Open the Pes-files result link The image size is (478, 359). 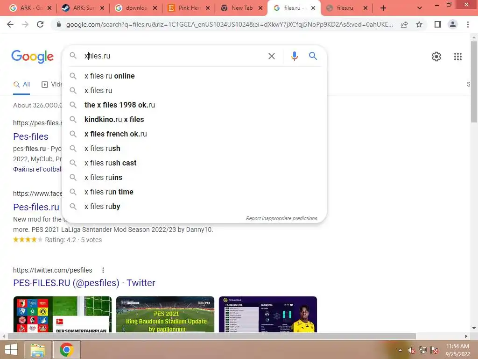(30, 136)
